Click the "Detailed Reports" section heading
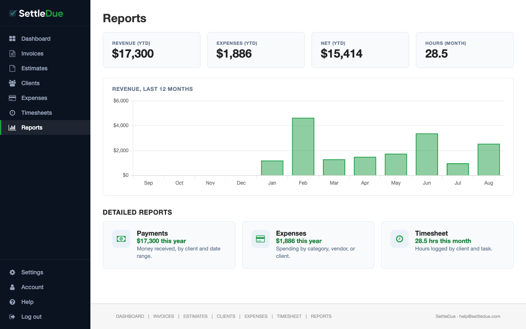This screenshot has height=329, width=526. pos(137,213)
